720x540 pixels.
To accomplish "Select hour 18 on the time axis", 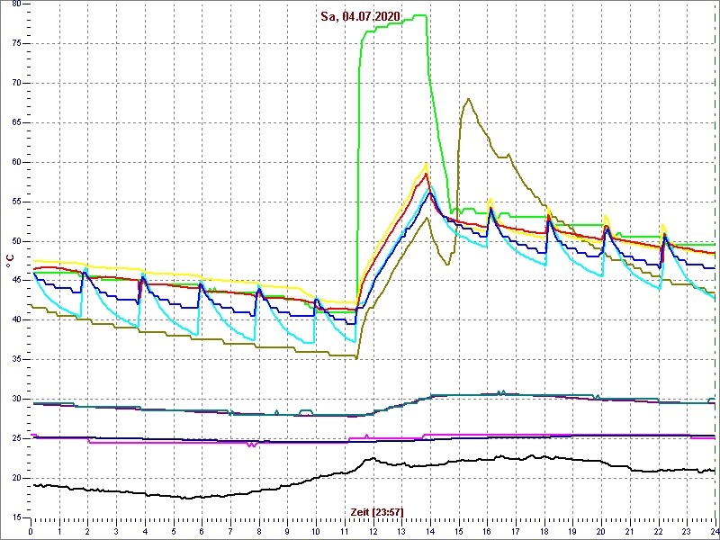I will (544, 531).
